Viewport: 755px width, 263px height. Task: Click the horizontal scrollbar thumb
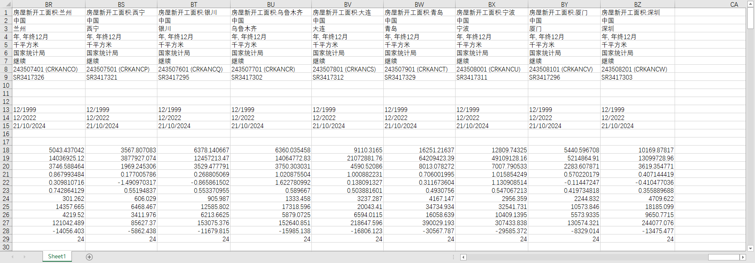coord(723,257)
